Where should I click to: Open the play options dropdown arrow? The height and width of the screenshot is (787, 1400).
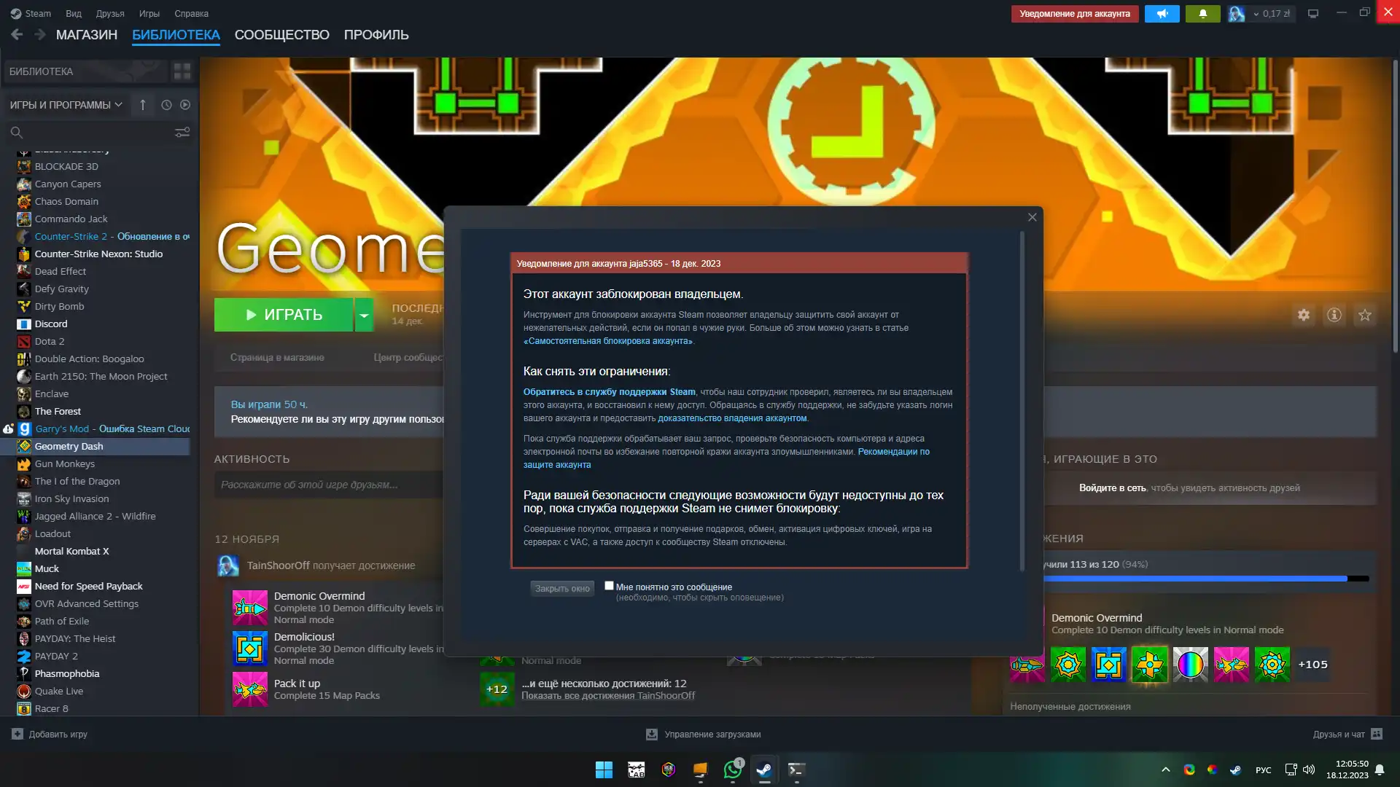[x=364, y=315]
